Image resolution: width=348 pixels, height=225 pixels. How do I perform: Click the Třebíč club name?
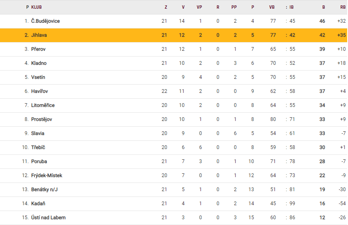tap(38, 147)
